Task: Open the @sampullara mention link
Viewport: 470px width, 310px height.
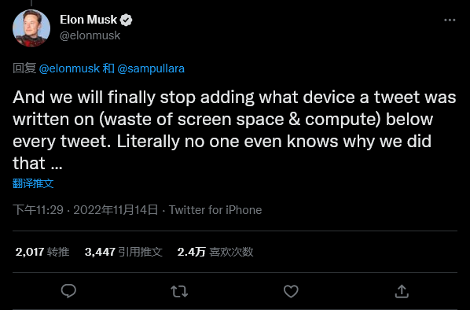Action: (x=151, y=68)
